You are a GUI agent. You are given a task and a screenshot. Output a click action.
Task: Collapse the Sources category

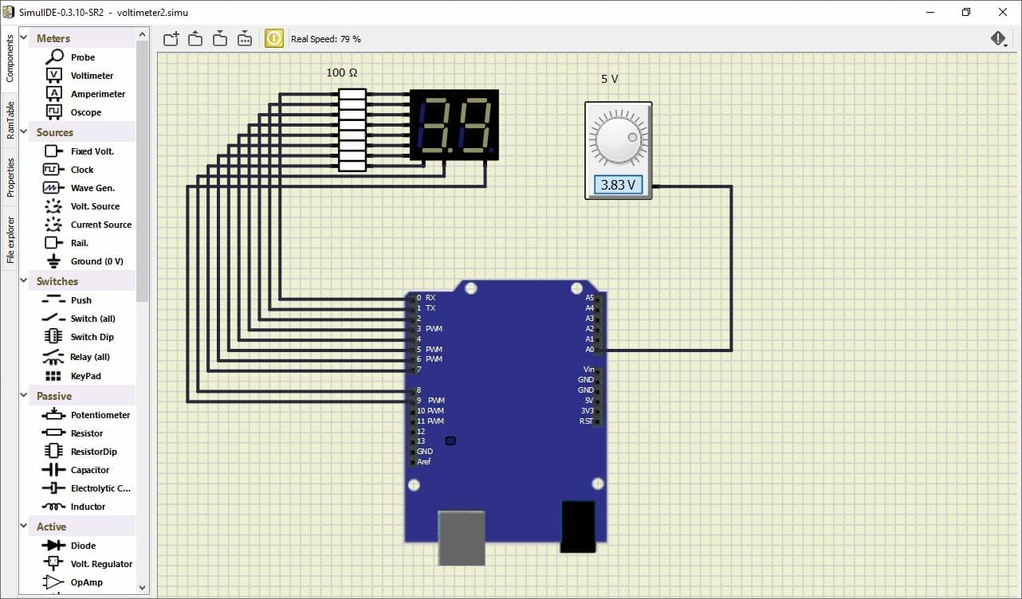click(x=24, y=132)
